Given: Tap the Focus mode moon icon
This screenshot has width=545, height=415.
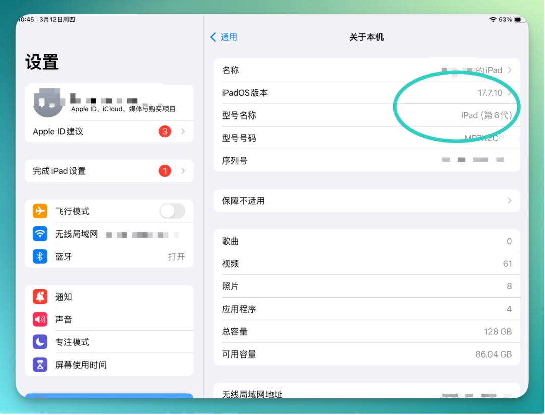Looking at the screenshot, I should coord(40,342).
